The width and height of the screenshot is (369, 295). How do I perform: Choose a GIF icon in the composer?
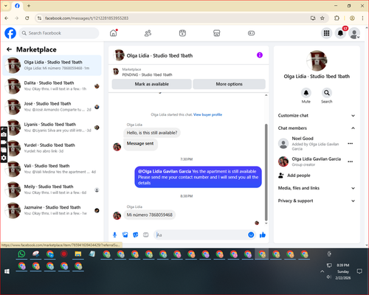(146, 235)
